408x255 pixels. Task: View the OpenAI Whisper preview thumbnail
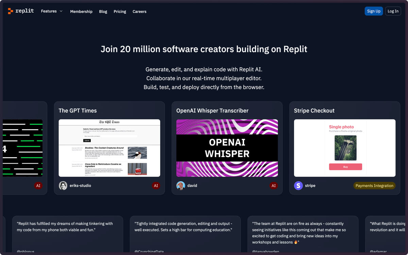click(x=227, y=148)
